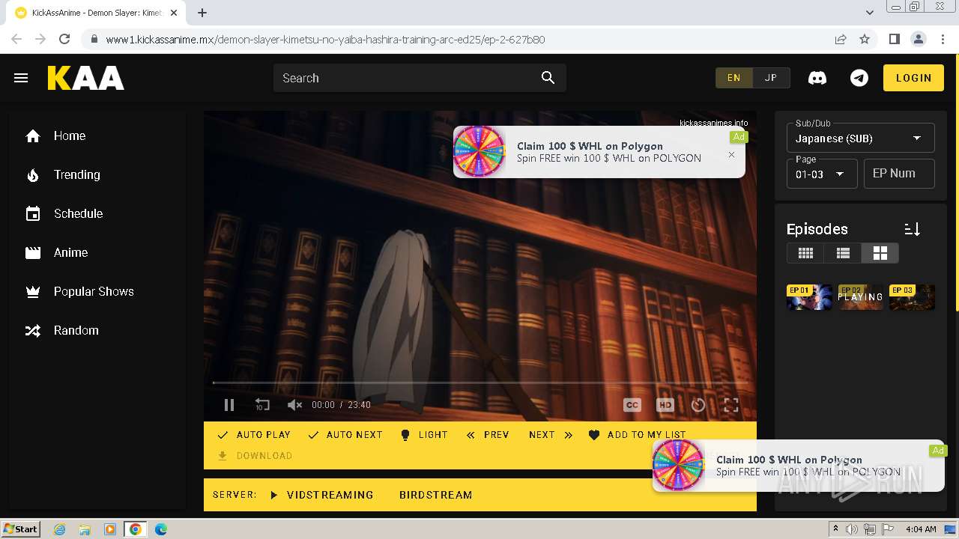
Task: Add this show to My List
Action: [637, 435]
